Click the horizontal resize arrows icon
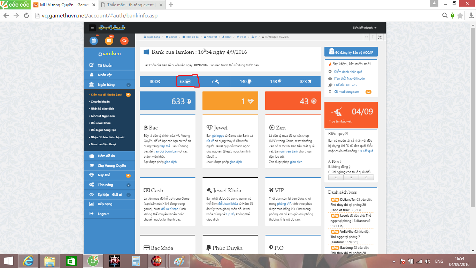Screen dimensions: 476x268 point(366,37)
